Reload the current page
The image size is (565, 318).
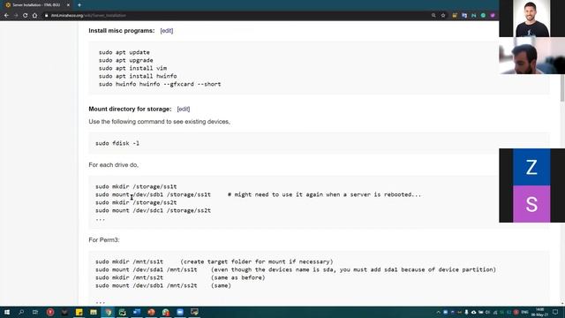pos(26,16)
